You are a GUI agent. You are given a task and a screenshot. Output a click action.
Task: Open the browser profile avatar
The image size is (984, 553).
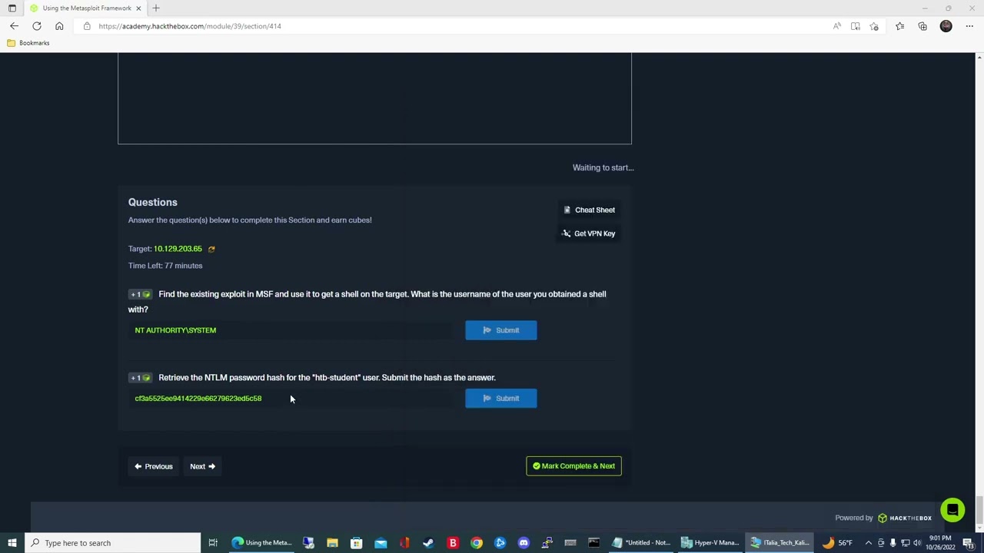click(946, 26)
